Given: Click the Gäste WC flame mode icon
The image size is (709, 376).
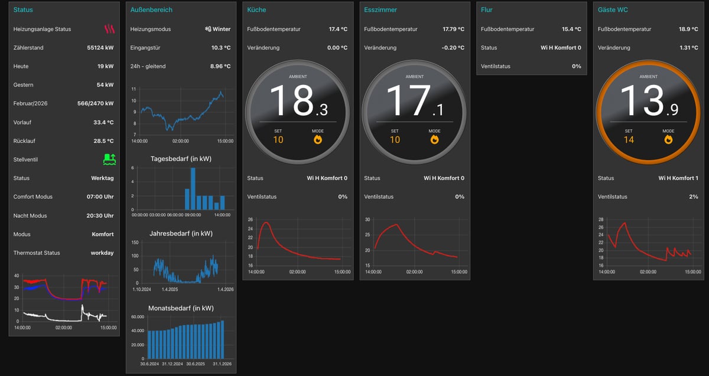Looking at the screenshot, I should click(x=668, y=140).
